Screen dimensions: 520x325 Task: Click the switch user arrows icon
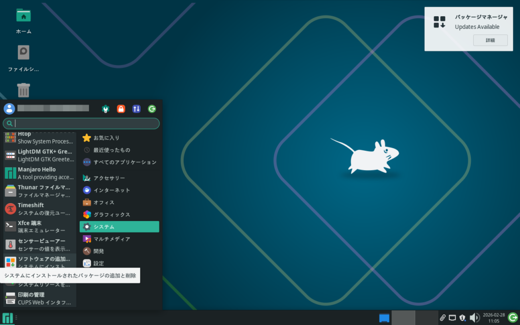click(x=136, y=109)
